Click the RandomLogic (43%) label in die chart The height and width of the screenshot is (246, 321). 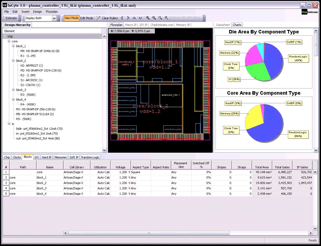click(298, 59)
